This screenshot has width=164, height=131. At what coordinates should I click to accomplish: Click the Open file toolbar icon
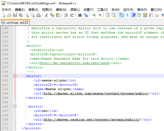point(9,15)
